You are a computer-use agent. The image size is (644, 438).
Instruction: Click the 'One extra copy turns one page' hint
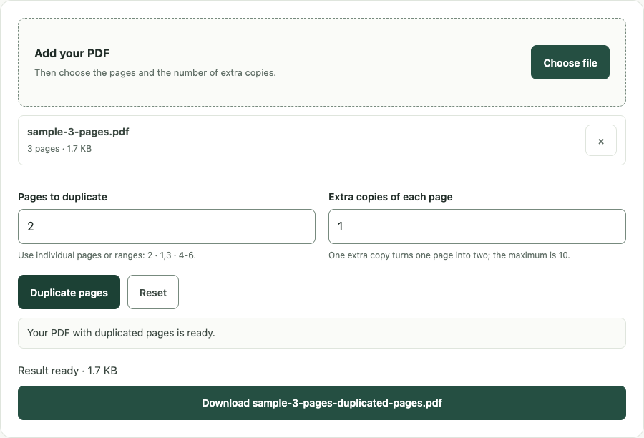pos(449,255)
